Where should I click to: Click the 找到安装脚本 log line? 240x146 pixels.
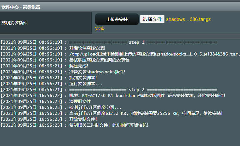(x=83, y=78)
